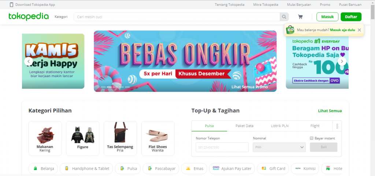Show more Top-Up options via dots icon
375x176 pixels.
(337, 126)
